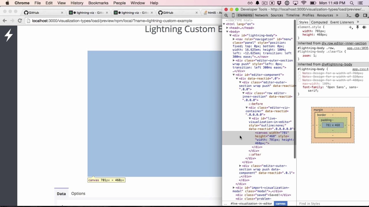Click the Wi-Fi status icon
Image resolution: width=369 pixels, height=207 pixels.
click(x=304, y=3)
